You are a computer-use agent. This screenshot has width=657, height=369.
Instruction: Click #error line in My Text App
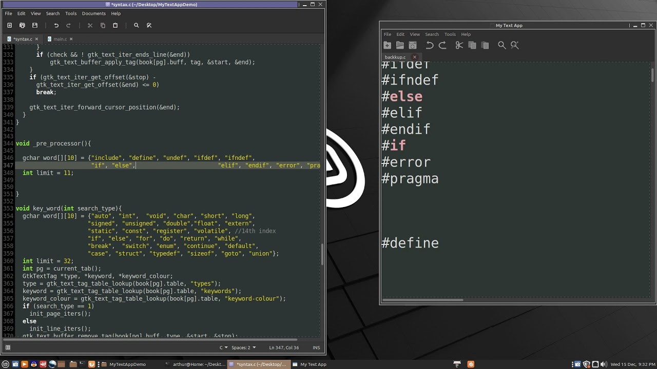coord(406,162)
